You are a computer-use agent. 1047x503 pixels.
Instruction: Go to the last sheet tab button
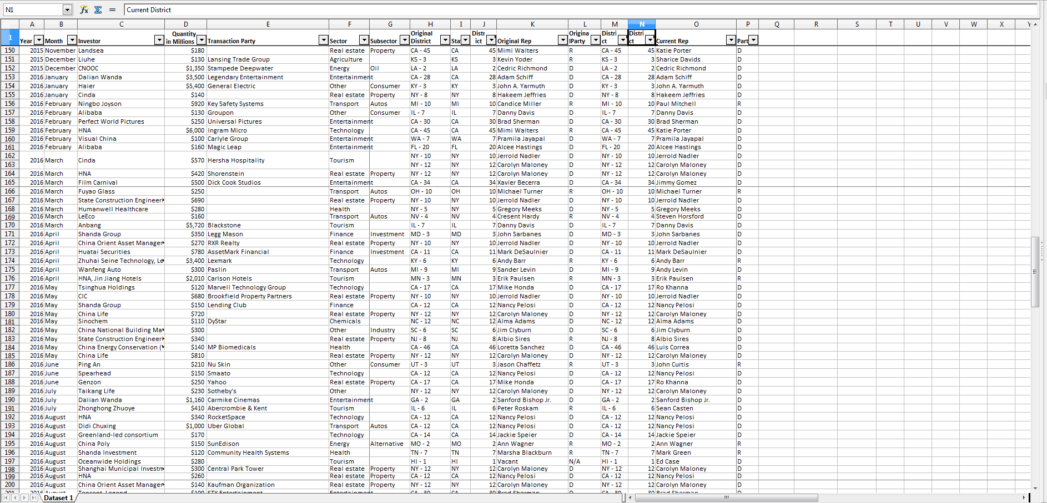pyautogui.click(x=34, y=498)
